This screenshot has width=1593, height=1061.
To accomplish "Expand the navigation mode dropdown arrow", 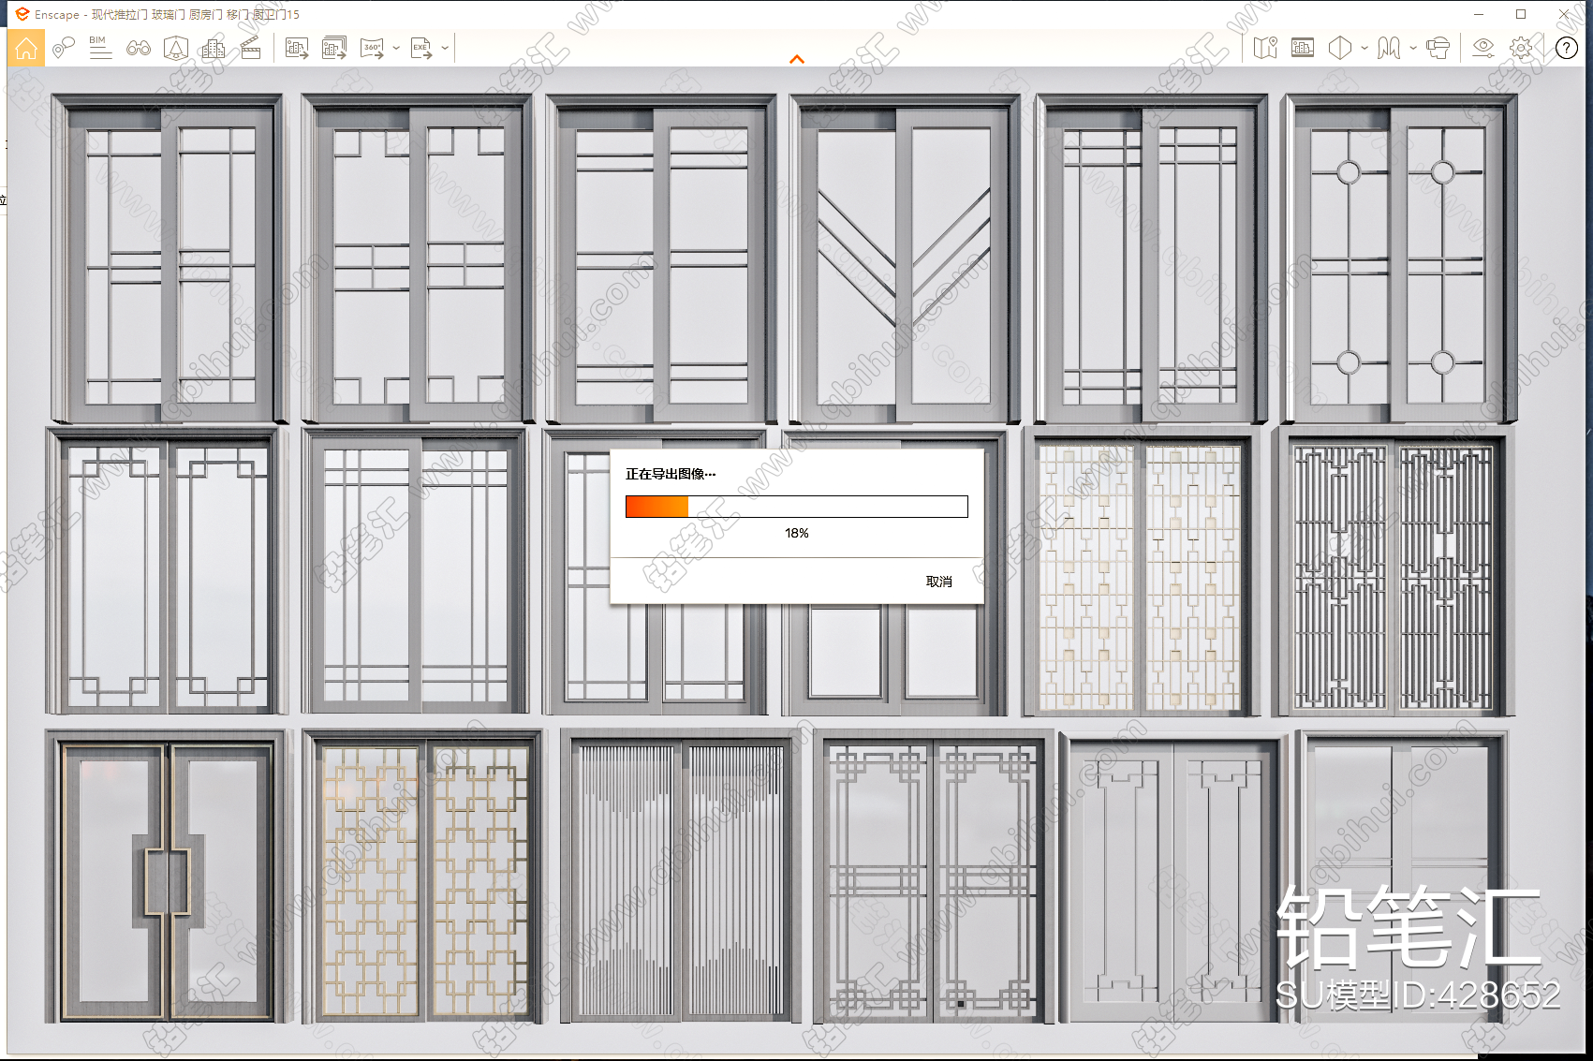I will (x=1413, y=48).
